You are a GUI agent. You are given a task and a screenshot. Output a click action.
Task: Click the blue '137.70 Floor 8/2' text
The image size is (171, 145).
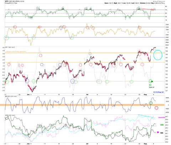click(158, 92)
